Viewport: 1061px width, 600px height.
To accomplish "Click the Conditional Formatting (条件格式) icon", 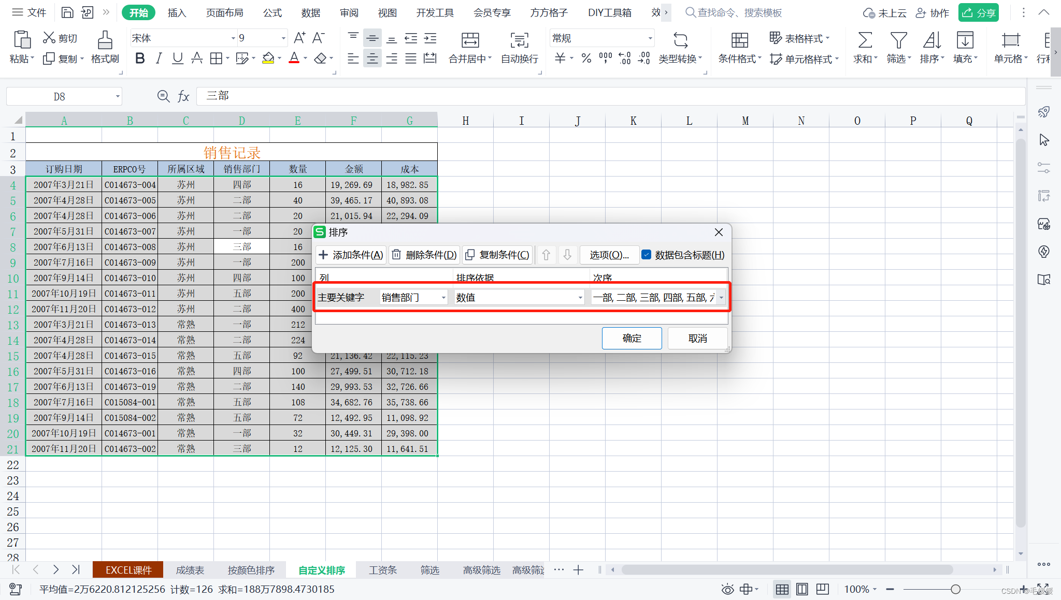I will (x=739, y=40).
